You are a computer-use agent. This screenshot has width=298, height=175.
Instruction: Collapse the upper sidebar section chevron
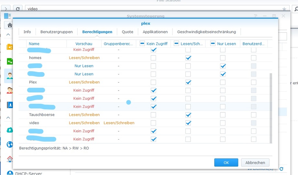point(8,34)
